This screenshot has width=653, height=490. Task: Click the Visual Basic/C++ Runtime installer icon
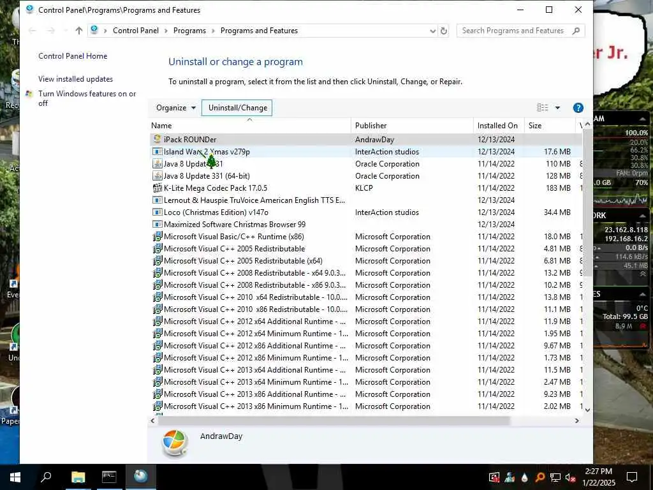click(157, 237)
